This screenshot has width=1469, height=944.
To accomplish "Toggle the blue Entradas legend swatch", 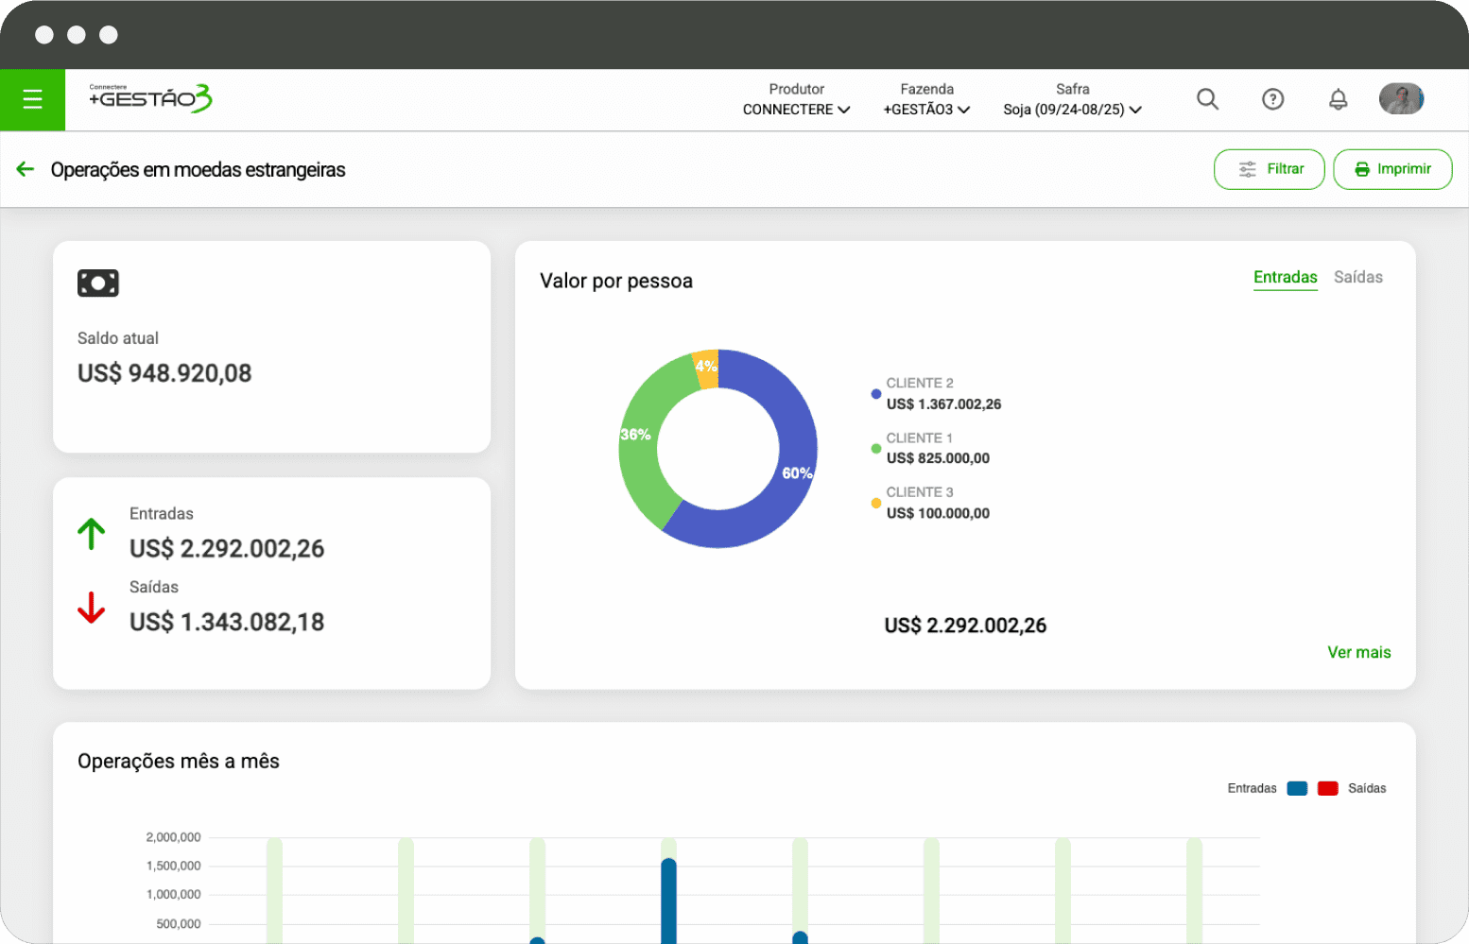I will [x=1297, y=788].
